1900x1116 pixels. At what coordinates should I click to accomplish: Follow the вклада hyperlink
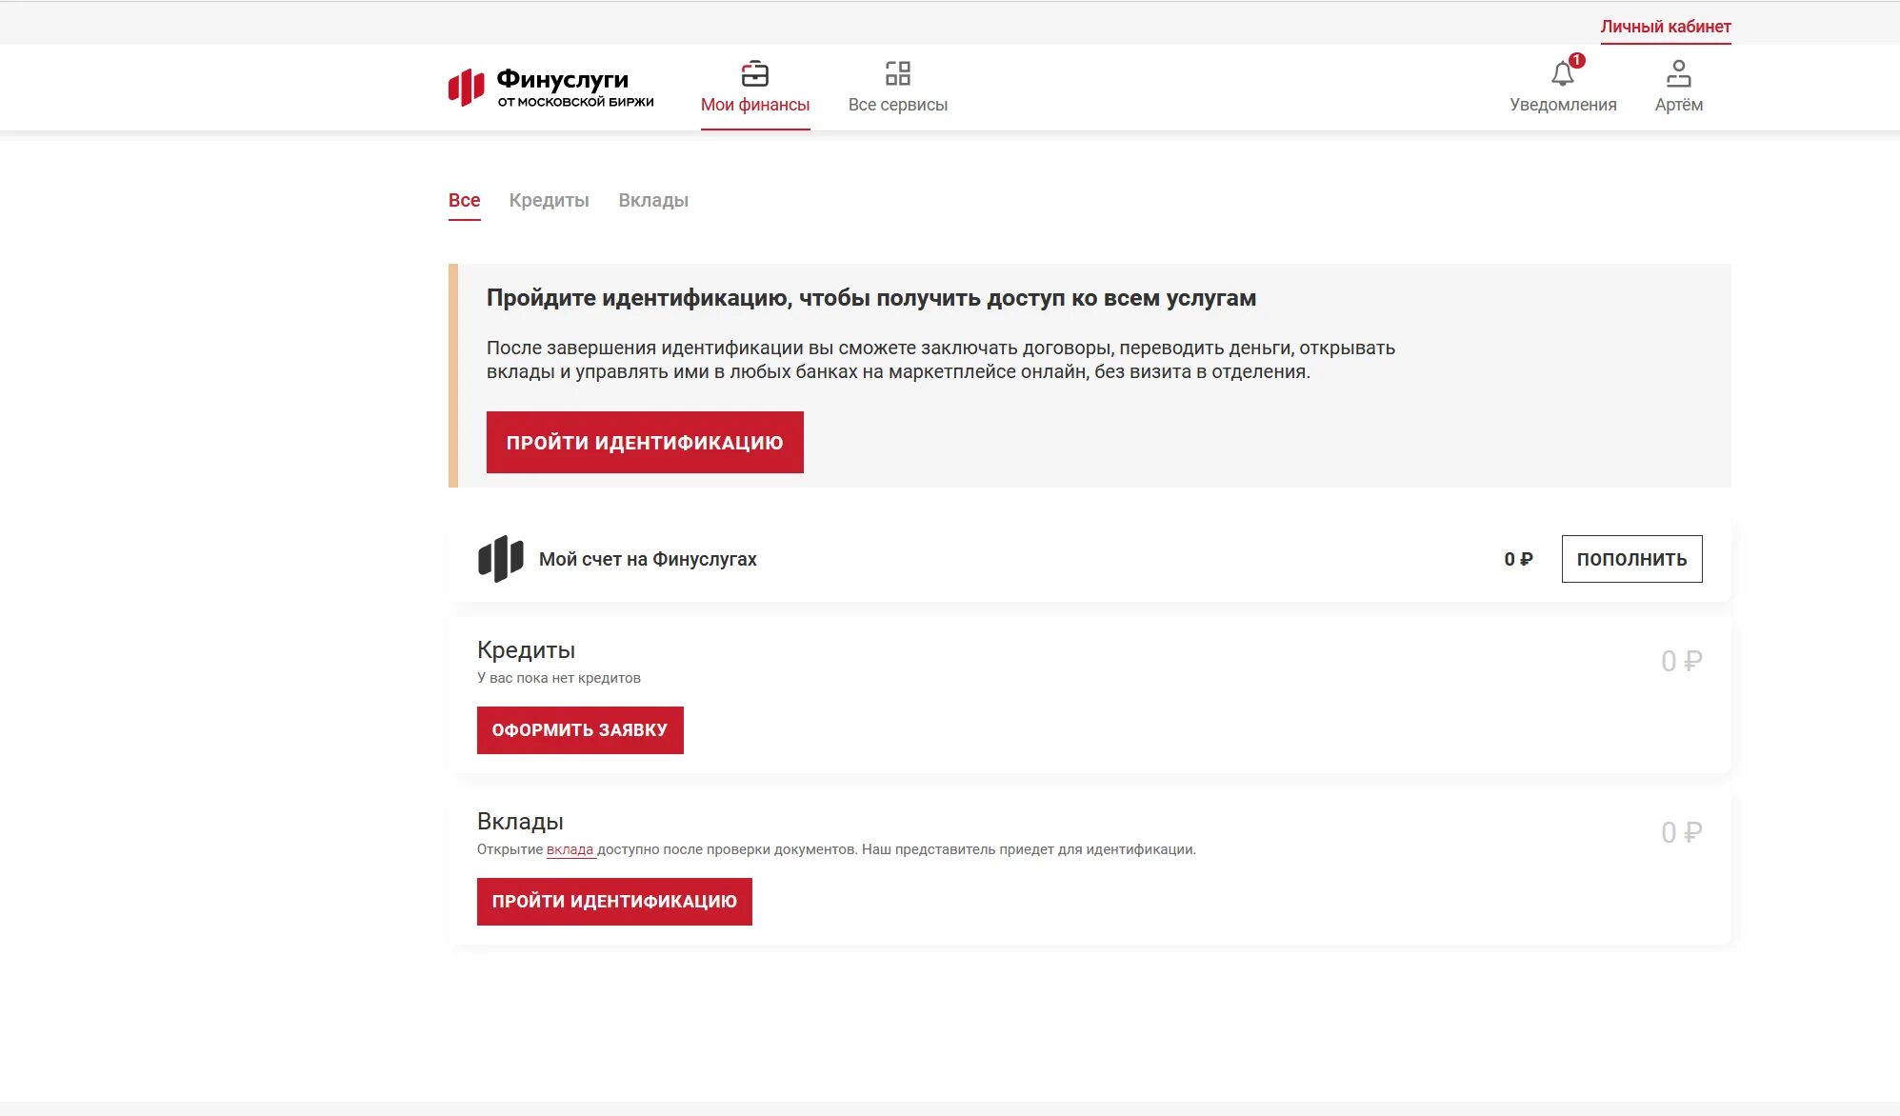[x=570, y=849]
